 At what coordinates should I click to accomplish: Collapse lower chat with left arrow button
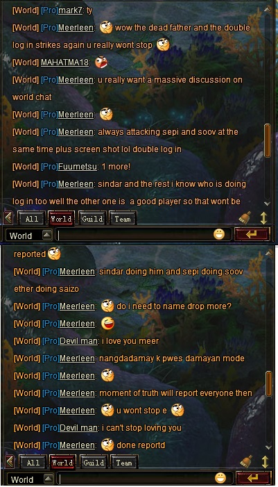click(10, 461)
